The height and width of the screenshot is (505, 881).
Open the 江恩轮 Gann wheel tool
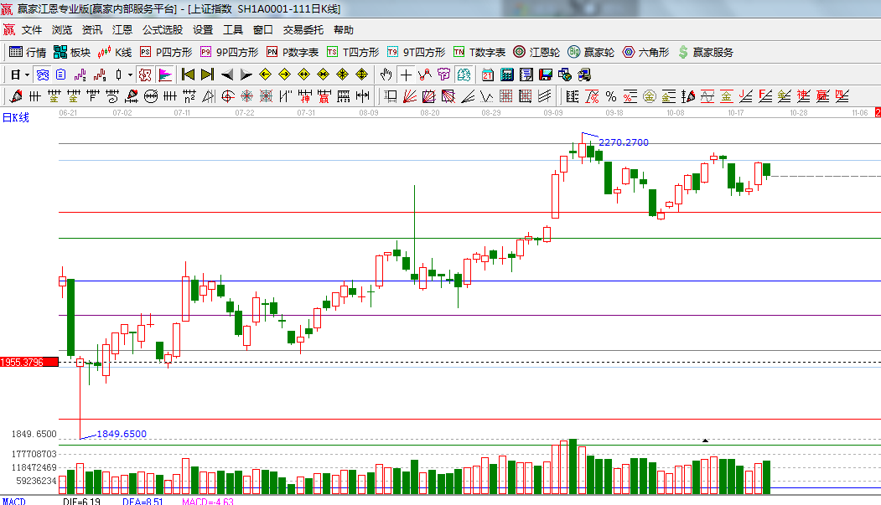(536, 52)
